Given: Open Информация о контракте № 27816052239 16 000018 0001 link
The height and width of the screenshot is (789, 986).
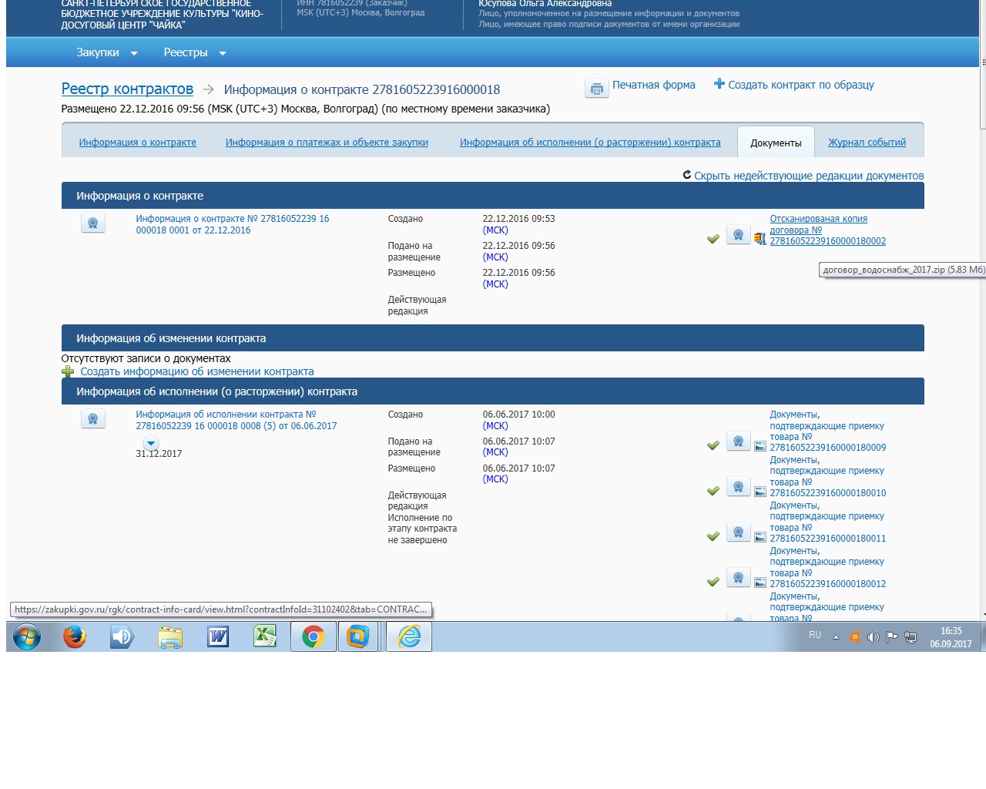Looking at the screenshot, I should 233,224.
